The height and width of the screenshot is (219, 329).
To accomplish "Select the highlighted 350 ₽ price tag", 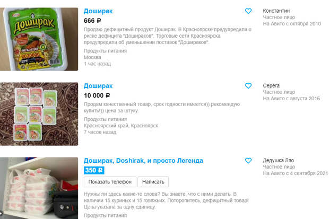I will point(94,170).
